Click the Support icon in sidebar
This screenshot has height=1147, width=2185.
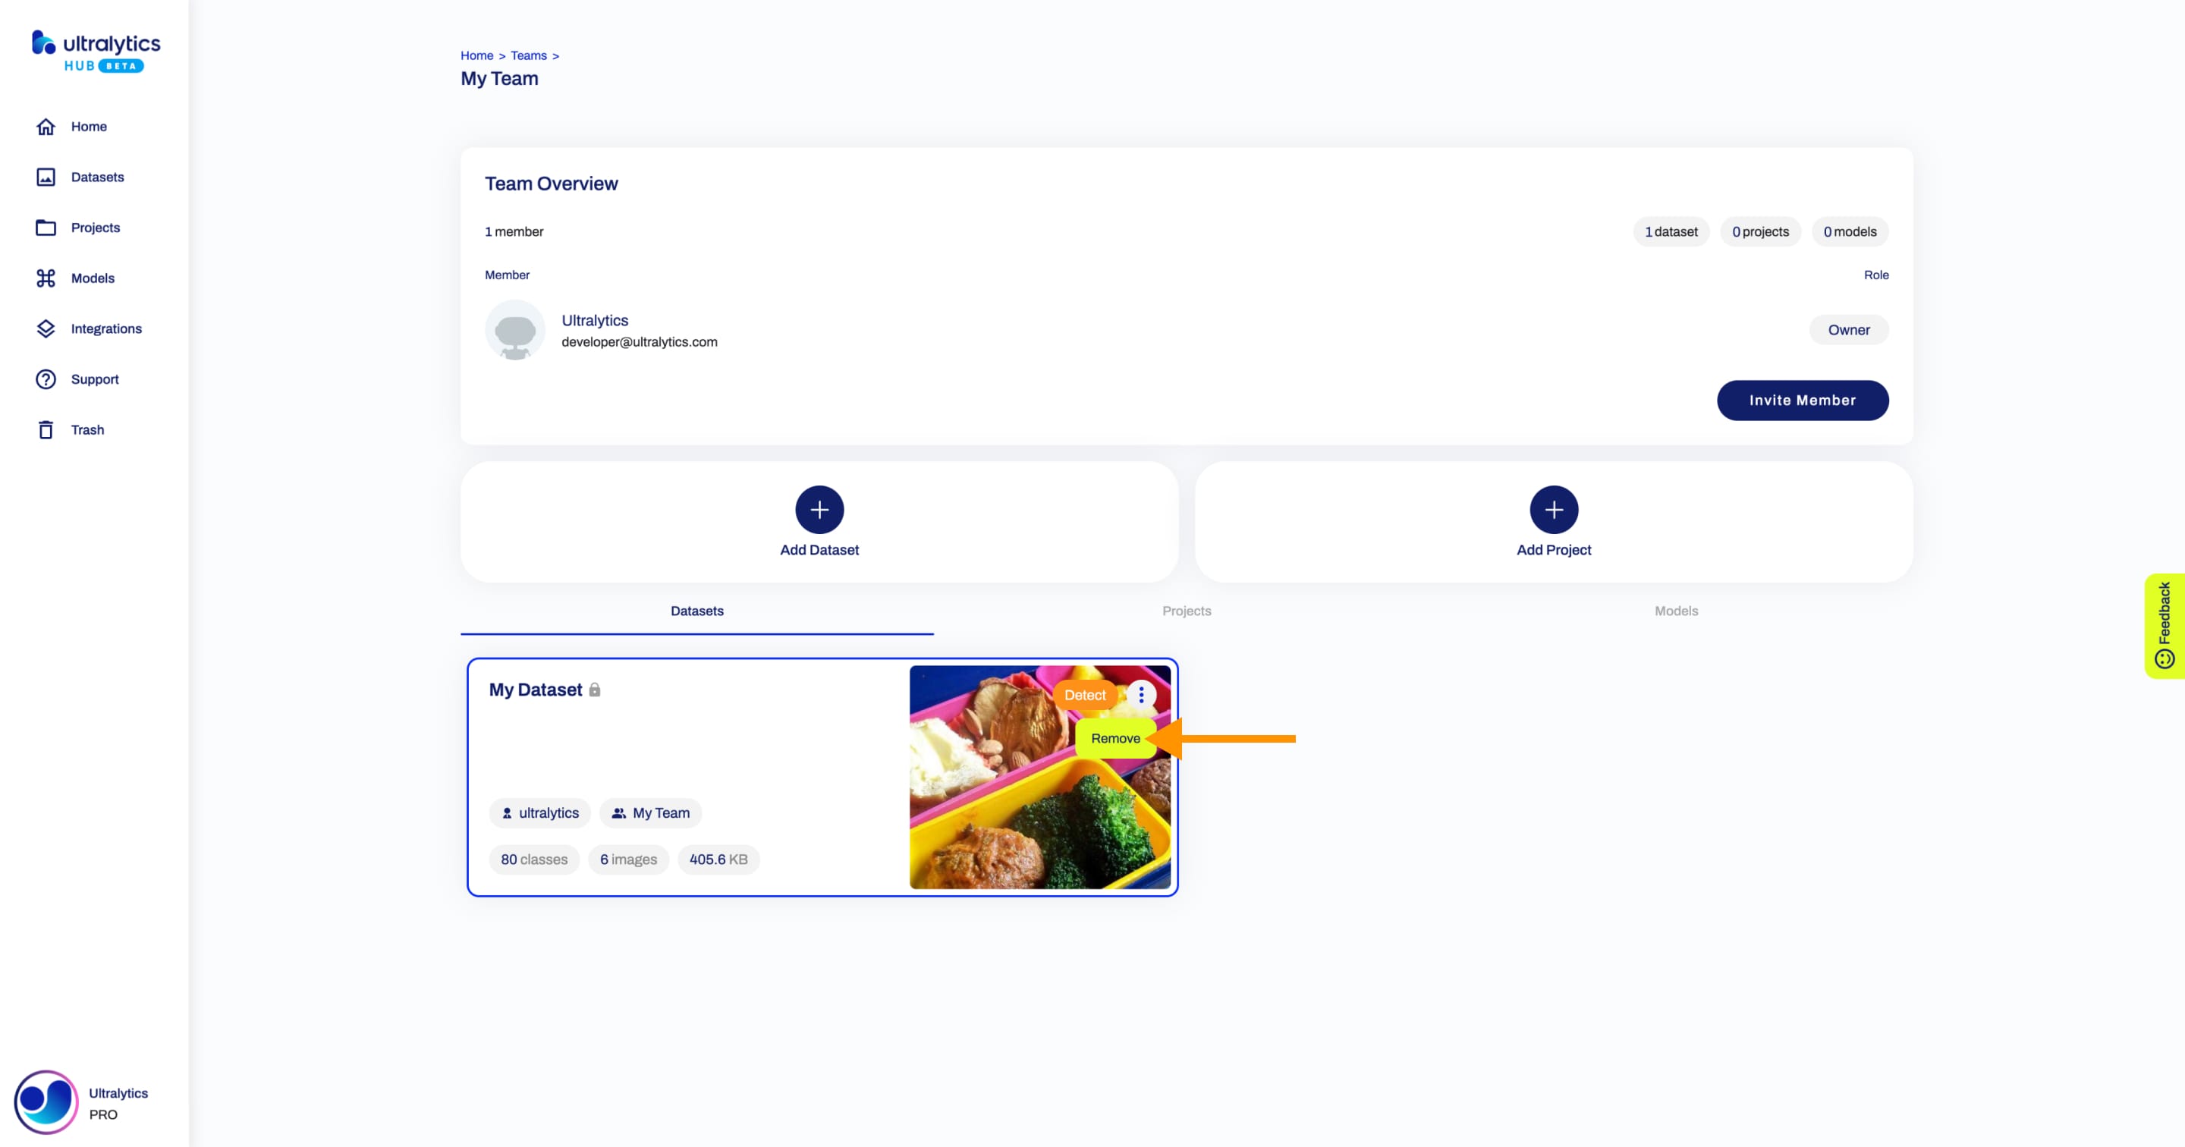46,379
